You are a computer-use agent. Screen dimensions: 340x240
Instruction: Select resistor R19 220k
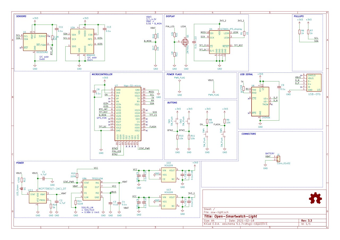click(x=77, y=175)
